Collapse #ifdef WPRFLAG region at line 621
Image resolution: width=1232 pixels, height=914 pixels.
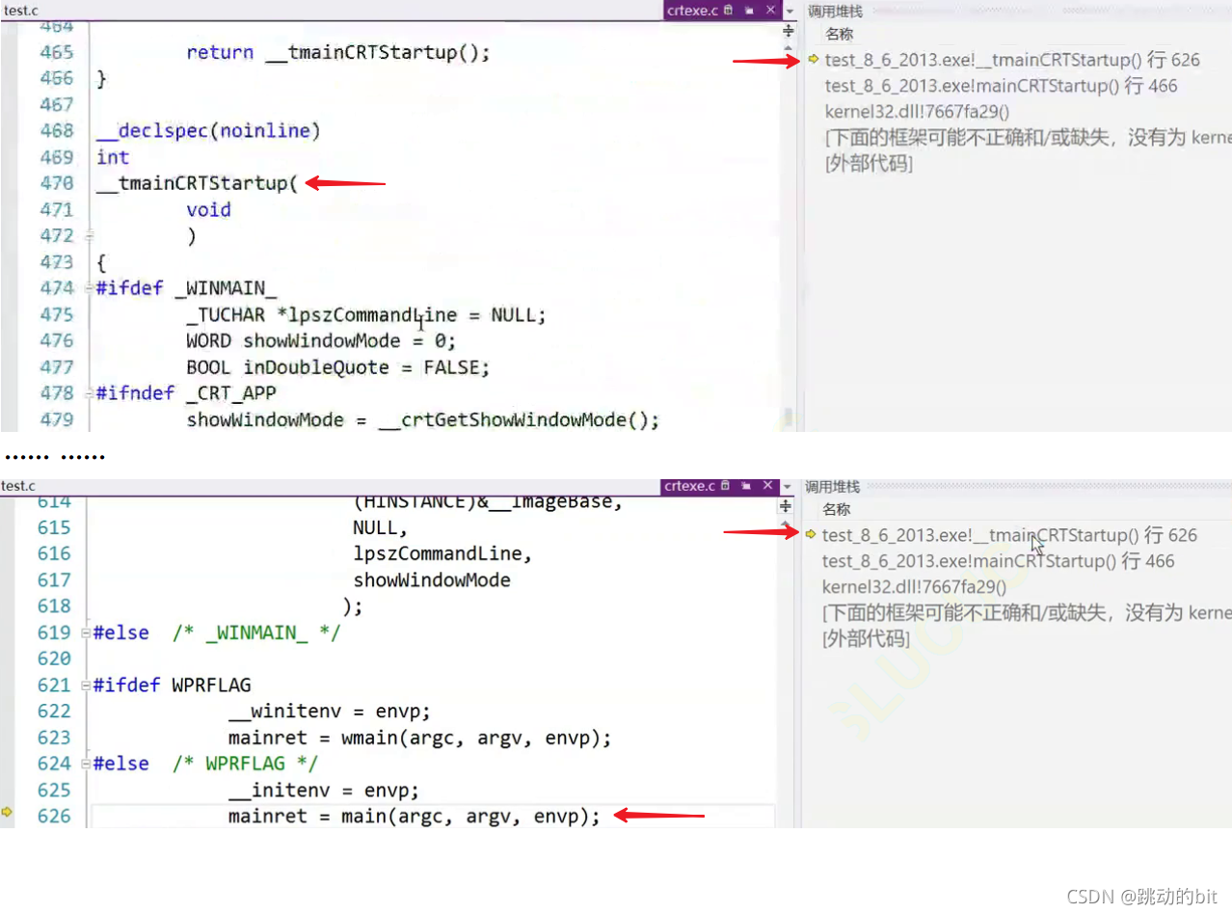(87, 685)
